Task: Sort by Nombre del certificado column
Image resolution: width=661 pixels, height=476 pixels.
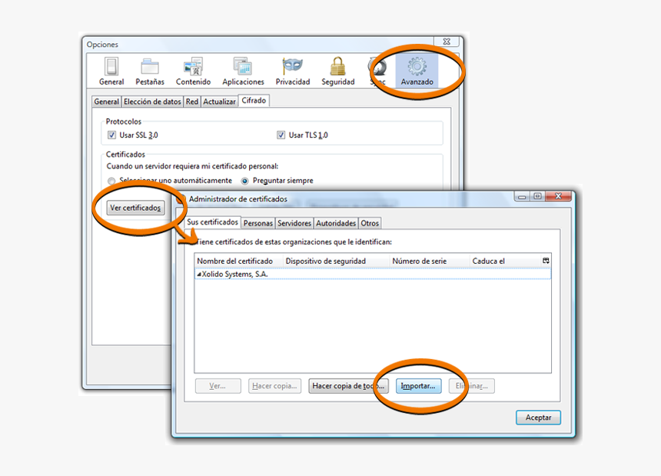Action: tap(238, 261)
